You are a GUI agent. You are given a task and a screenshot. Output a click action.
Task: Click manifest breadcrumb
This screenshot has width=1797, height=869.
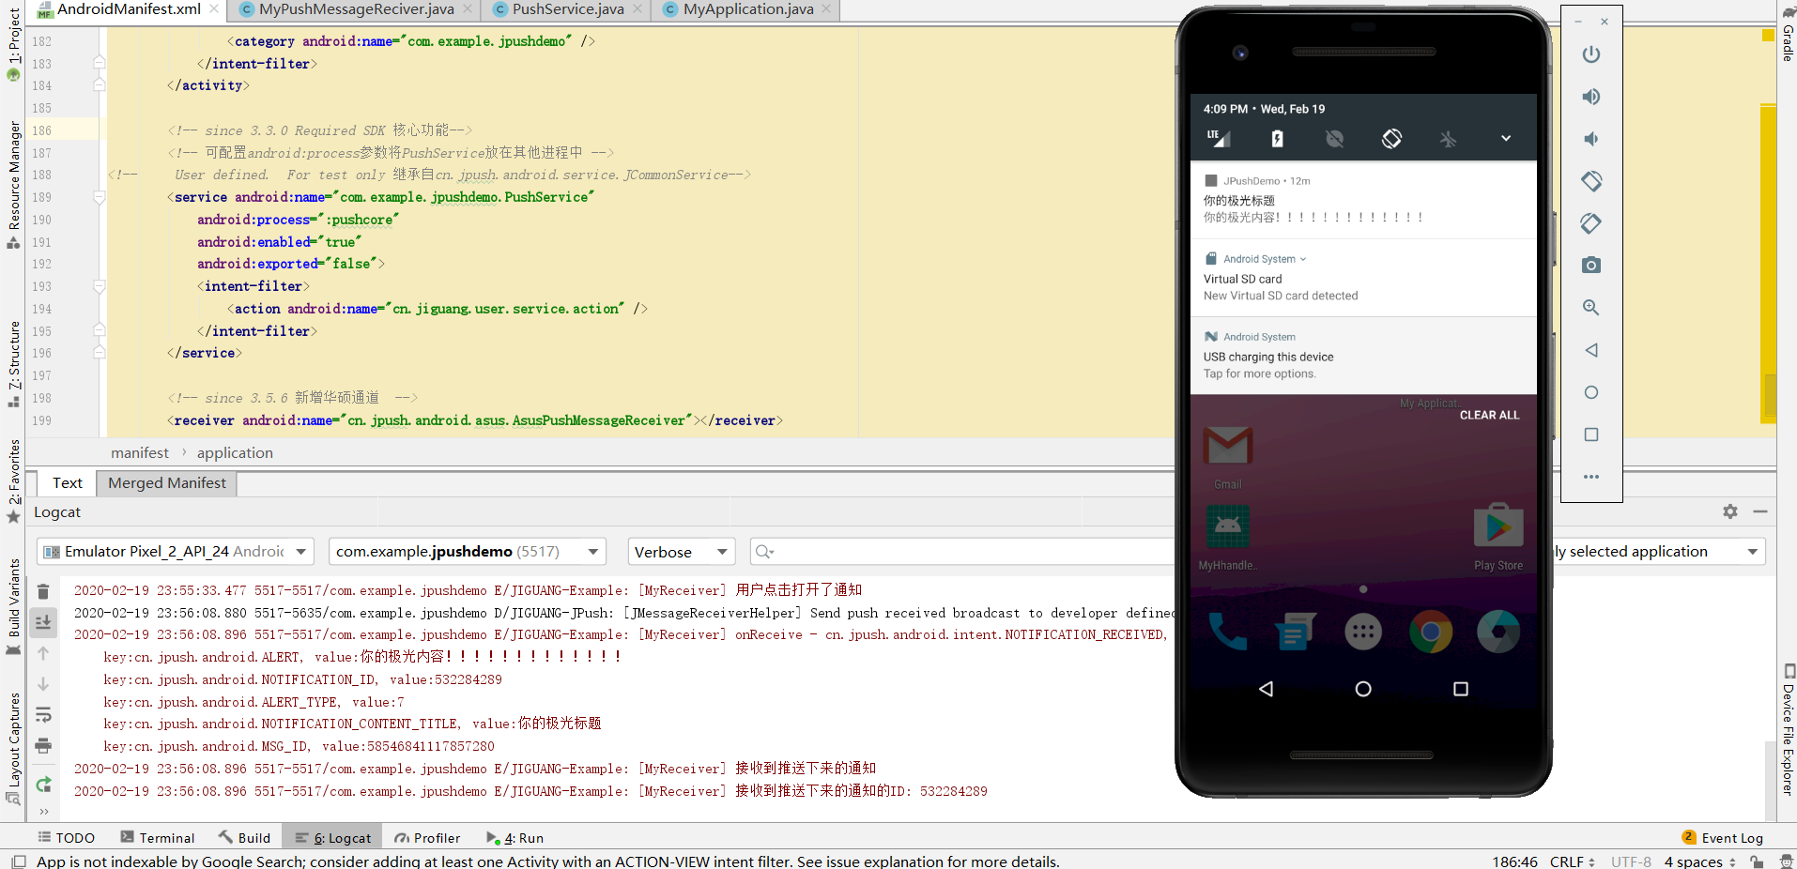pyautogui.click(x=140, y=453)
